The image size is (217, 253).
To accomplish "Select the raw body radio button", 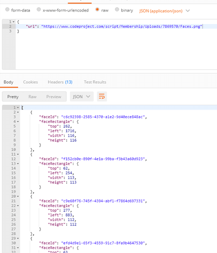I will click(x=97, y=10).
